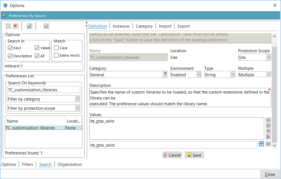Enable the Entire Word checkbox
This screenshot has height=179, width=281.
pos(56,56)
